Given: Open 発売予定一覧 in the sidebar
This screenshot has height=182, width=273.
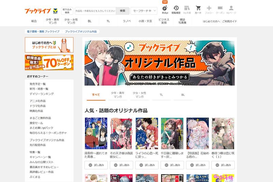Looking at the screenshot, I should pos(38,84).
